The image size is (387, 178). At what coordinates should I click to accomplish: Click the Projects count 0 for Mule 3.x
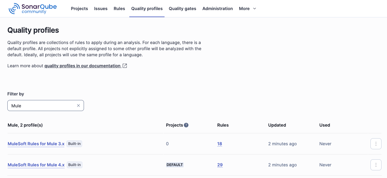[x=167, y=144]
